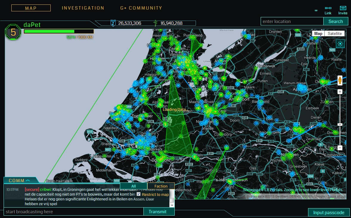
Task: Switch to the Faction chat tab
Action: [161, 186]
